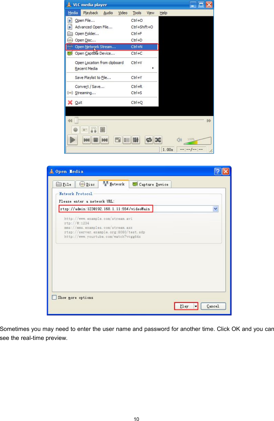The image size is (274, 421).
Task: Start playback with the Play button
Action: 72,140
